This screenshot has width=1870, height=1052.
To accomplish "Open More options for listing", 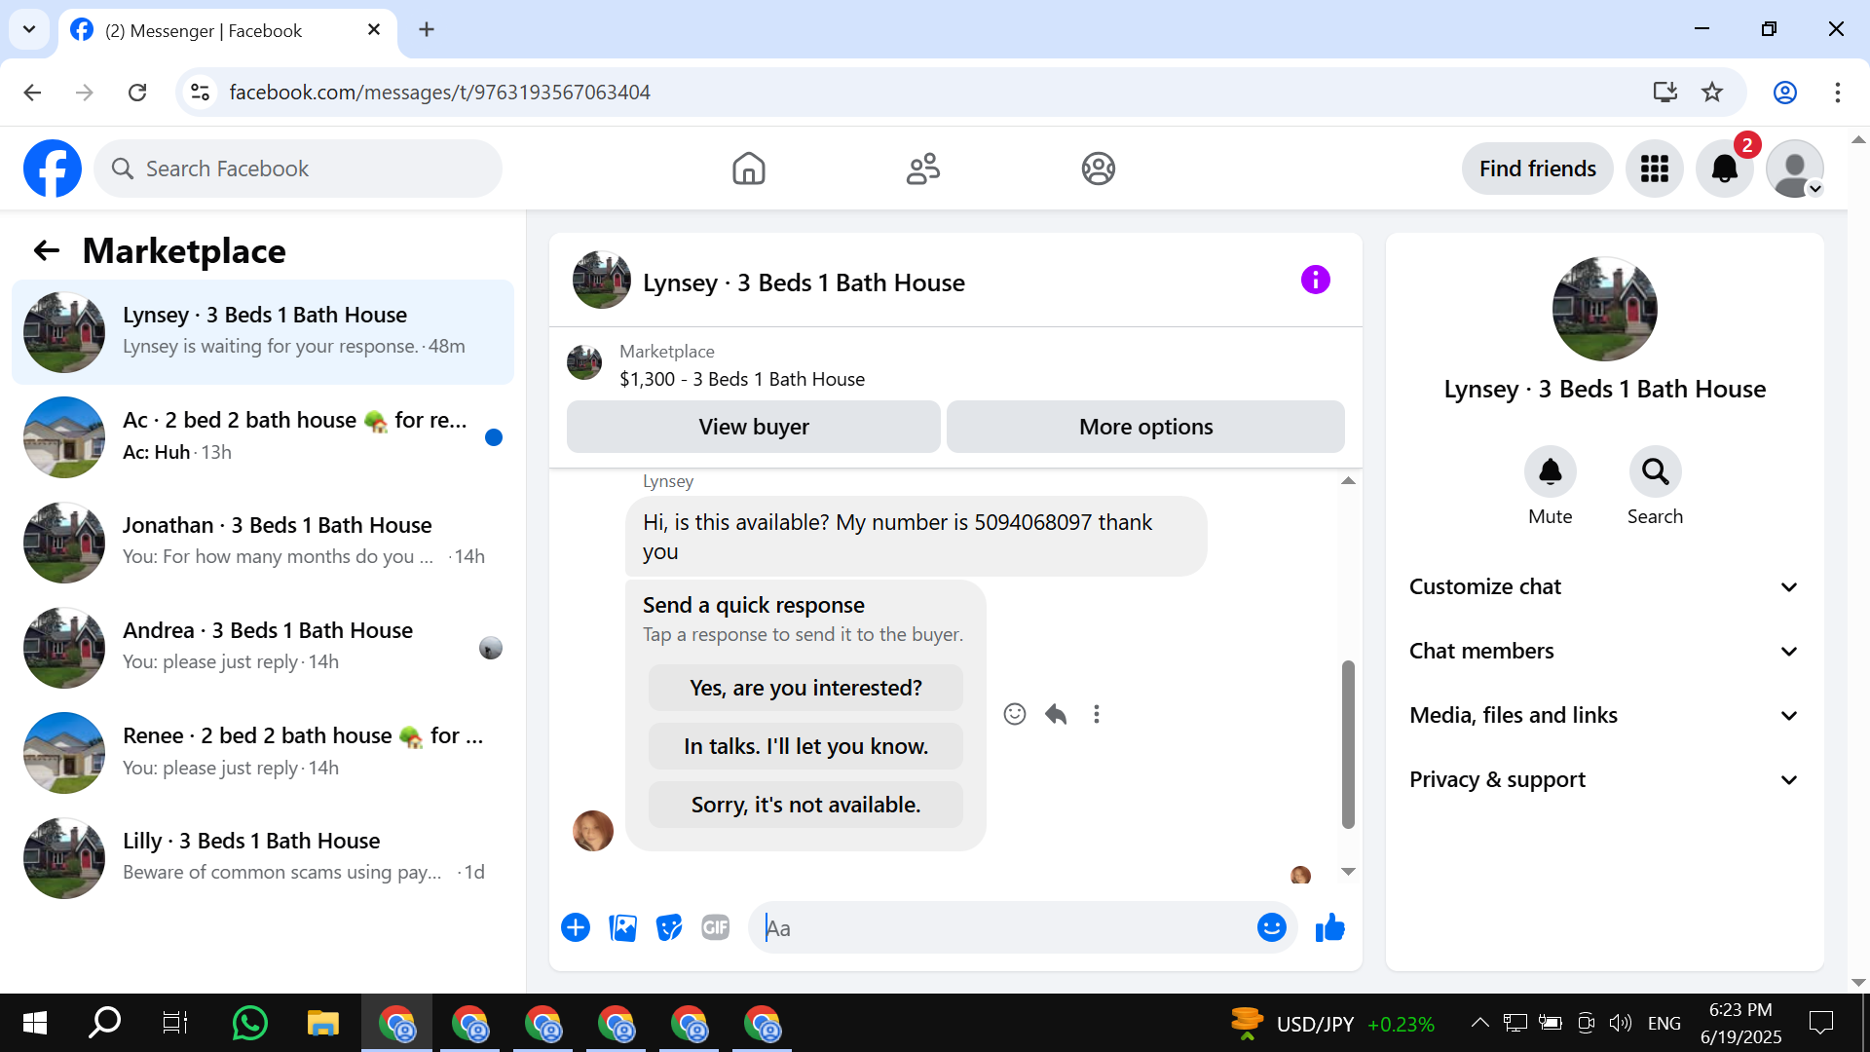I will 1145,427.
